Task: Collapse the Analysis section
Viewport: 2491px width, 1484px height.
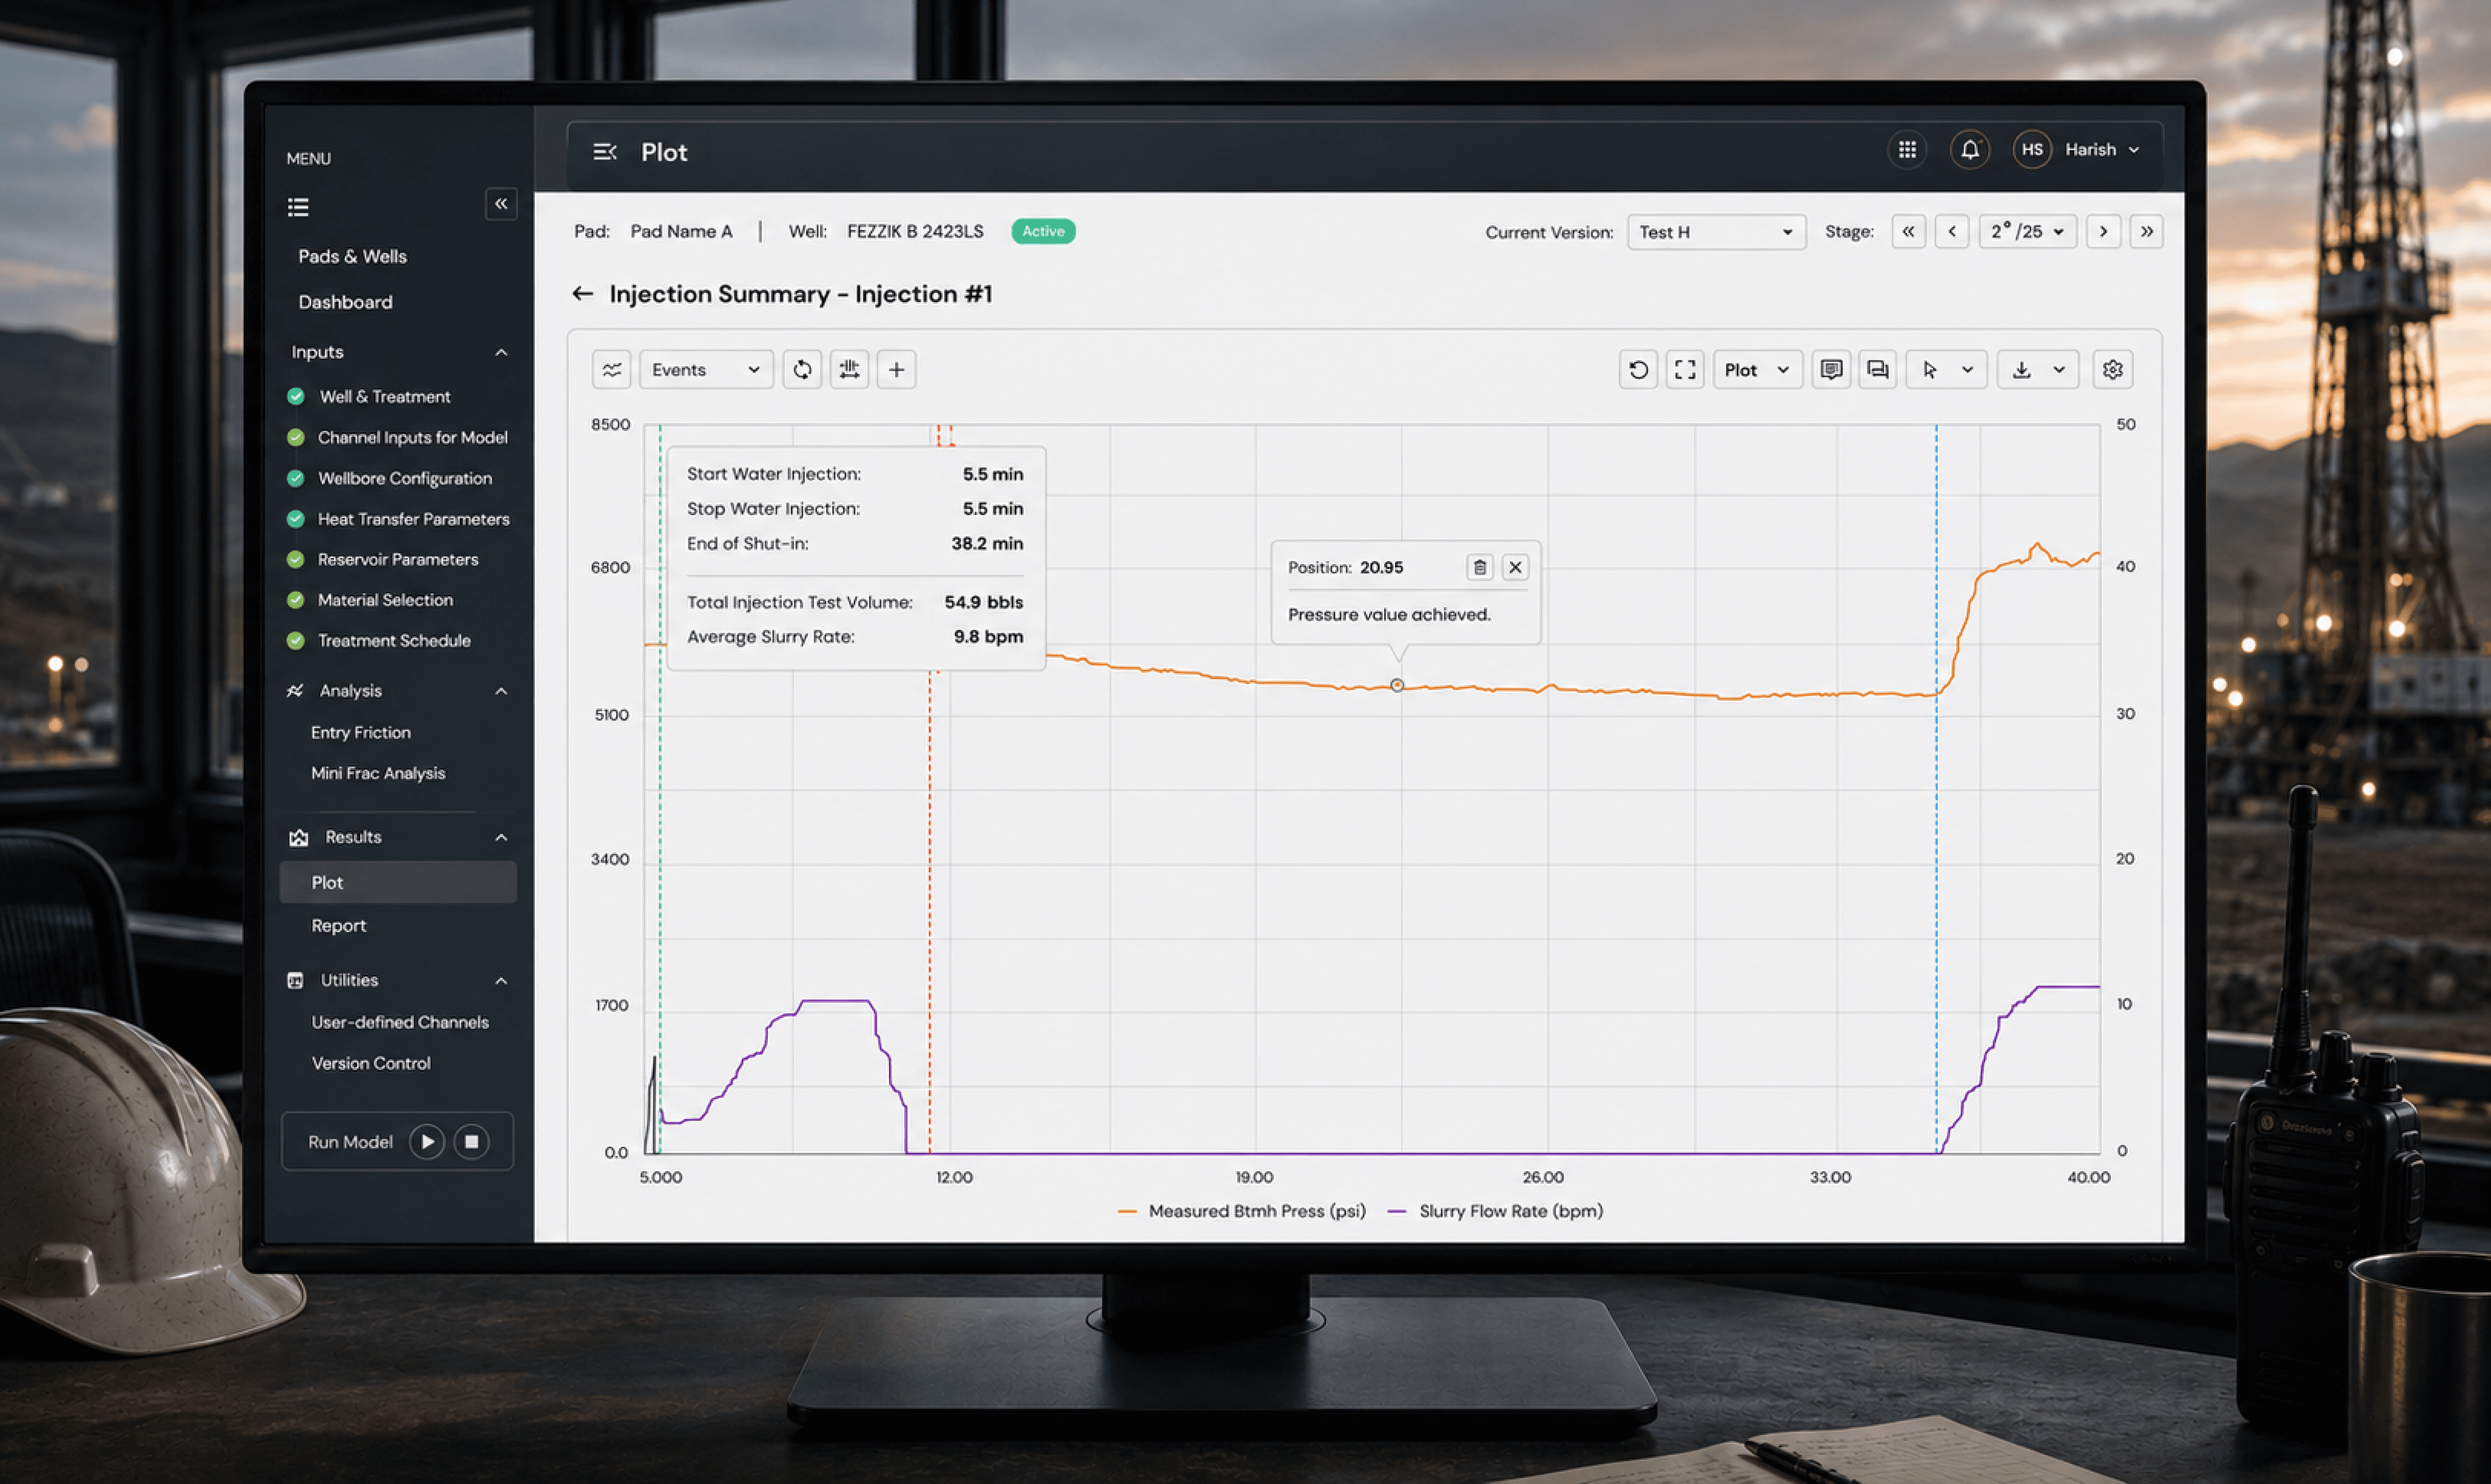Action: [x=501, y=691]
